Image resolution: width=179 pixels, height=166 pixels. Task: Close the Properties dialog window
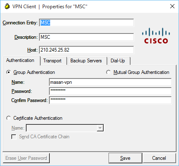pos(172,6)
